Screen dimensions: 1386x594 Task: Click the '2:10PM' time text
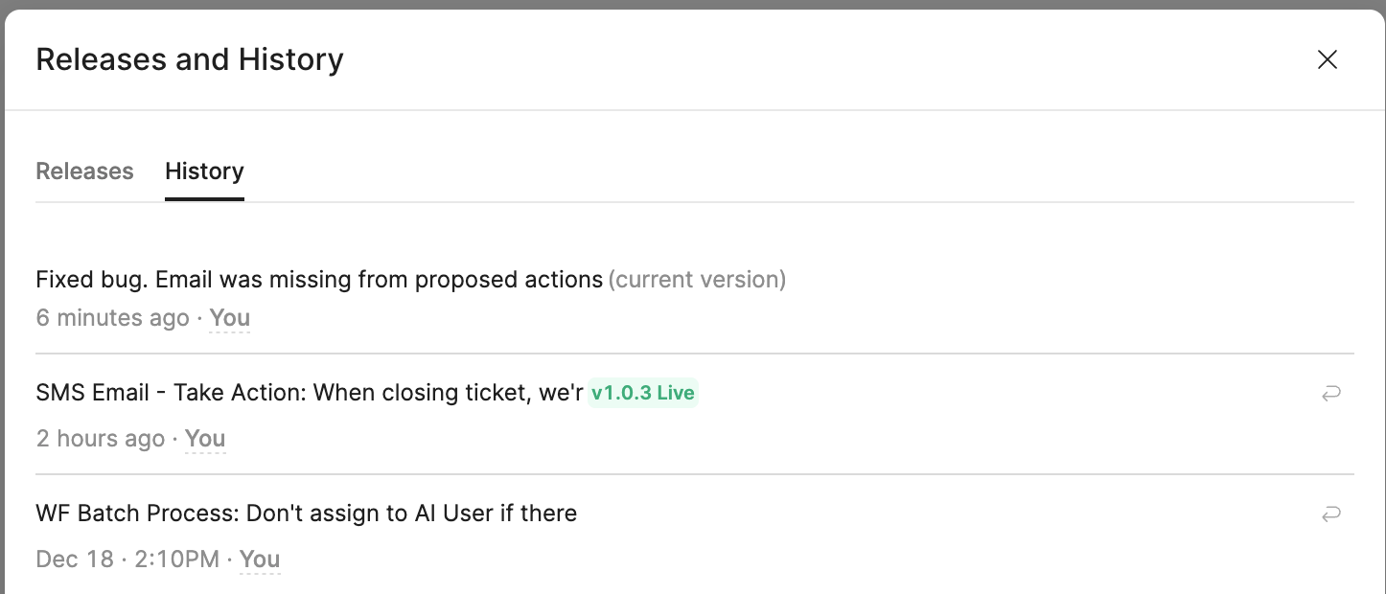click(x=177, y=560)
